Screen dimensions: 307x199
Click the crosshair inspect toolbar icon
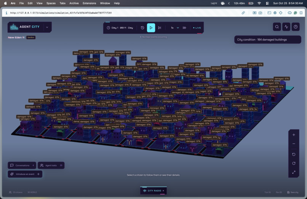point(281,13)
